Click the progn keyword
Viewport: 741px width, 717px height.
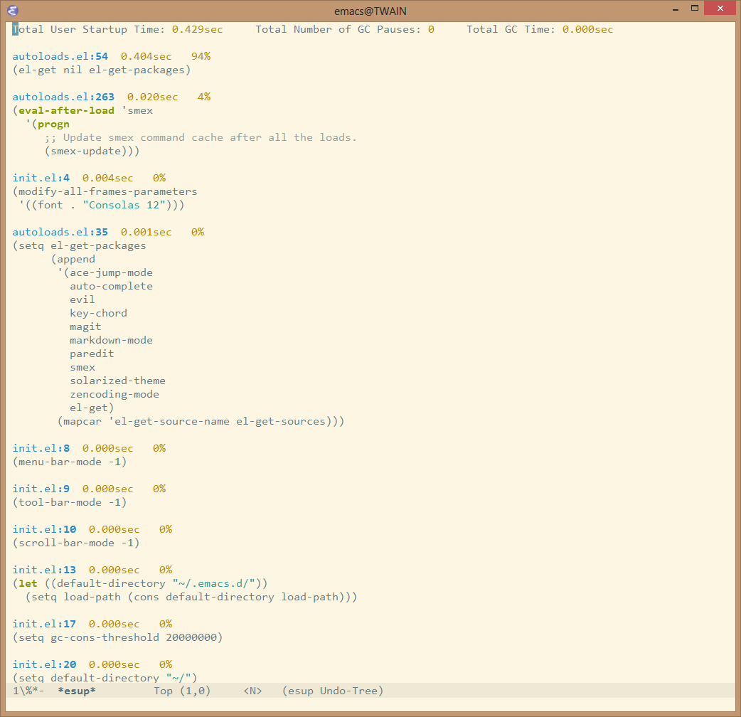pyautogui.click(x=53, y=124)
